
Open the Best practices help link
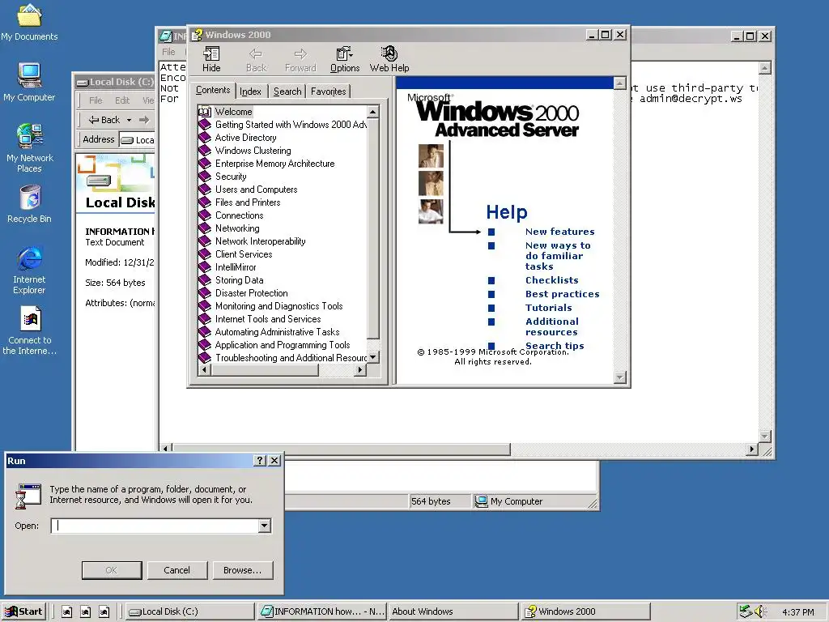coord(562,294)
